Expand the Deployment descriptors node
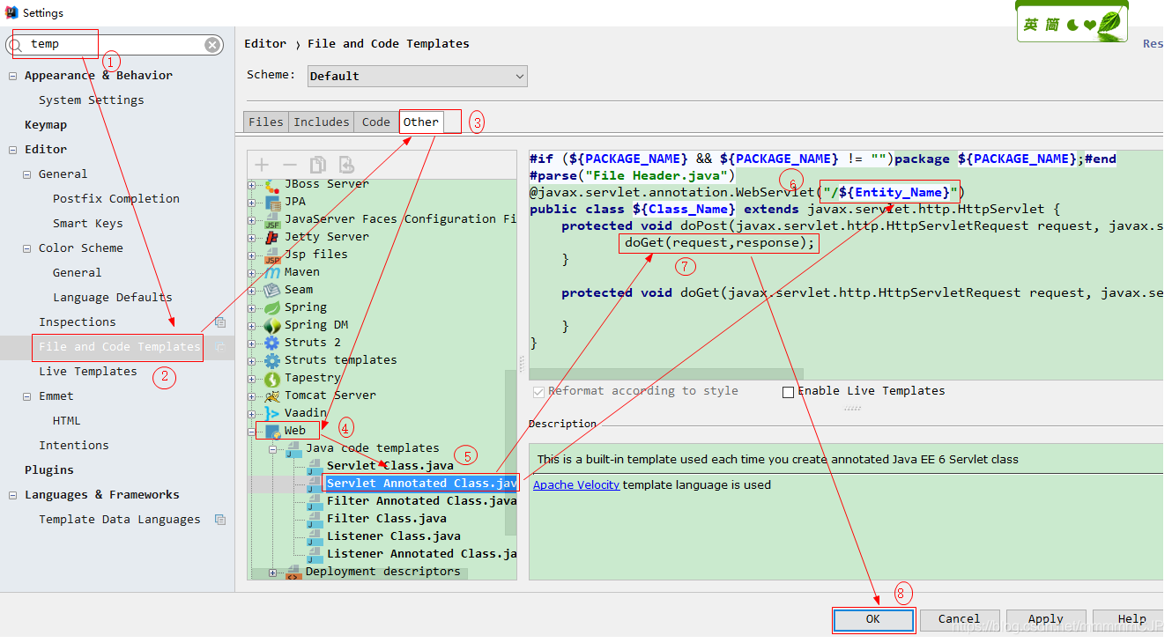The image size is (1172, 643). coord(273,573)
